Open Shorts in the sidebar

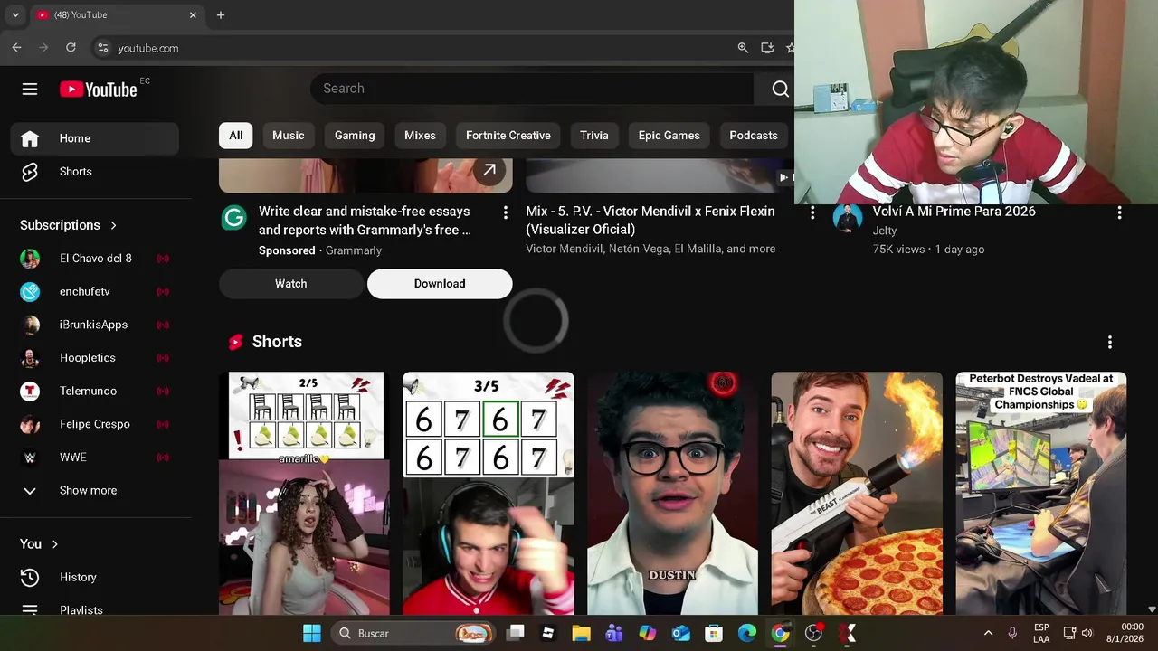(x=95, y=172)
